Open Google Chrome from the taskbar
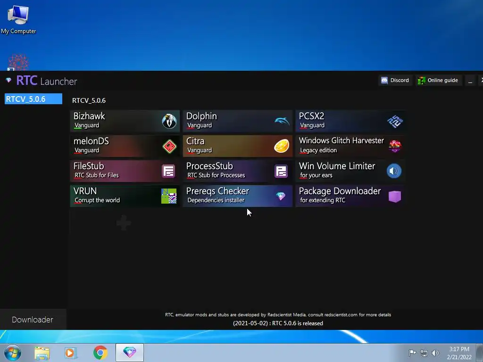483x362 pixels. (x=100, y=353)
